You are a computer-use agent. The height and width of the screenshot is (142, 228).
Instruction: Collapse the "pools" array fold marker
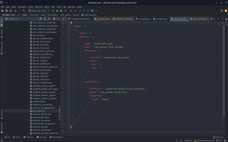pos(70,26)
